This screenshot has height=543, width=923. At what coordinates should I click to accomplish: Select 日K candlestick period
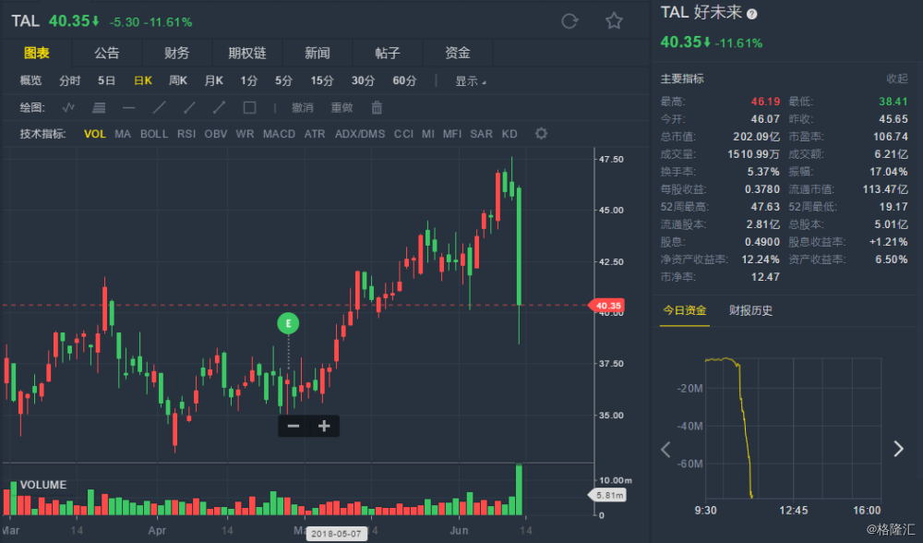point(143,80)
